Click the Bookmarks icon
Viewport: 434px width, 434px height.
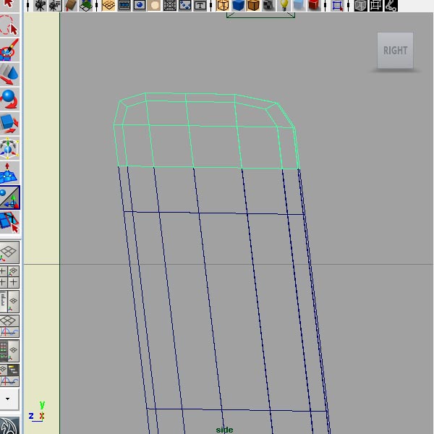click(x=70, y=6)
